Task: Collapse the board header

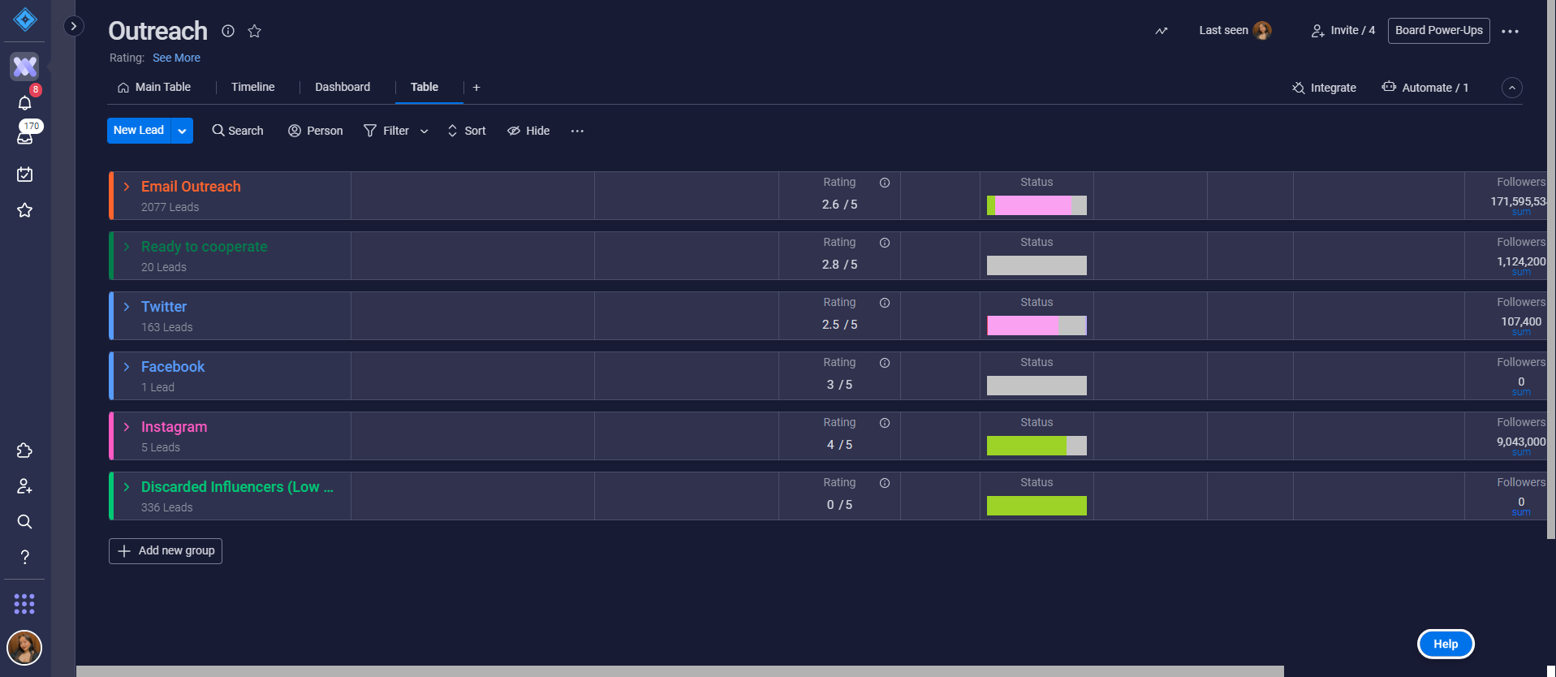Action: 1511,88
